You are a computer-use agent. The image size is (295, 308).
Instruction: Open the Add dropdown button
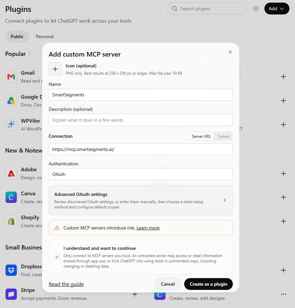[x=277, y=9]
